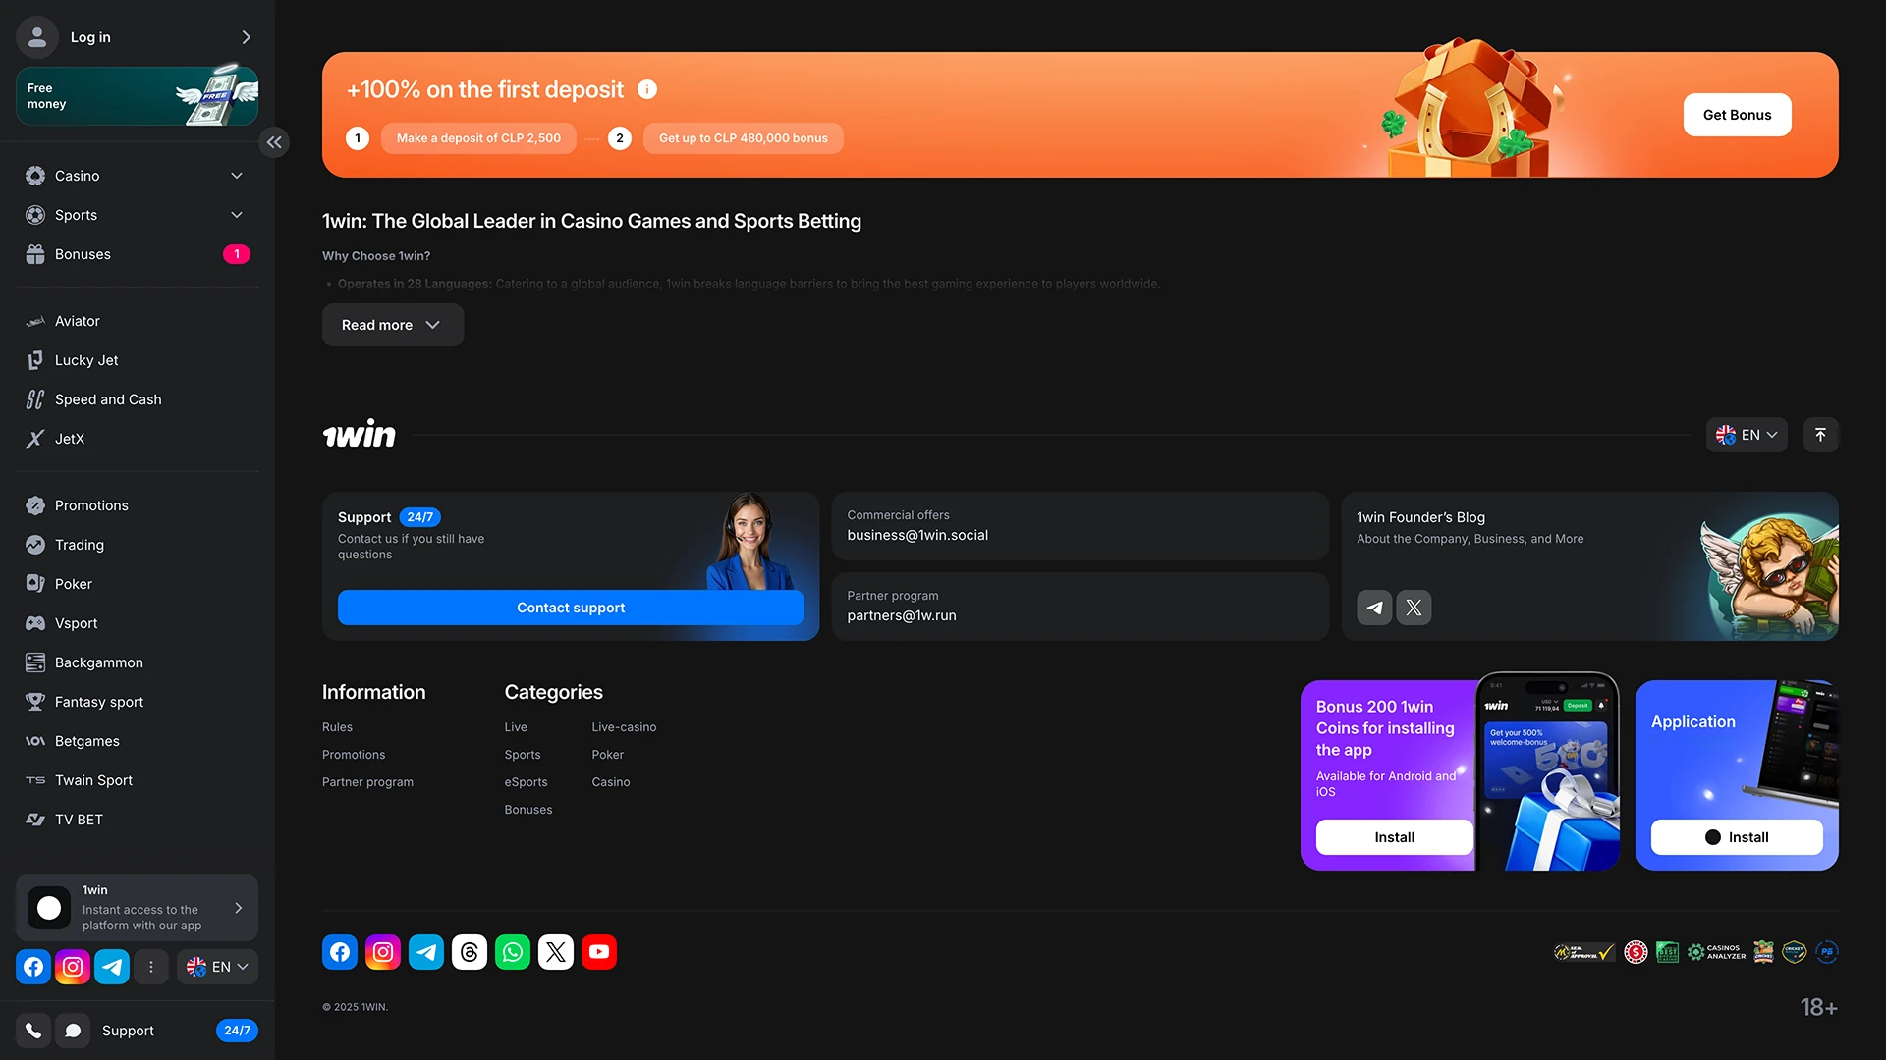Open Poker in the sidebar
This screenshot has height=1060, width=1886.
137,584
